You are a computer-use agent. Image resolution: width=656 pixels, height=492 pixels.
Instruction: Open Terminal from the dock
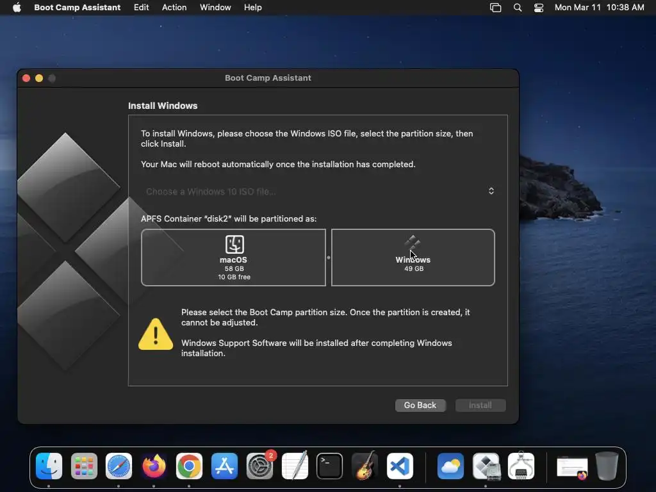pos(330,466)
